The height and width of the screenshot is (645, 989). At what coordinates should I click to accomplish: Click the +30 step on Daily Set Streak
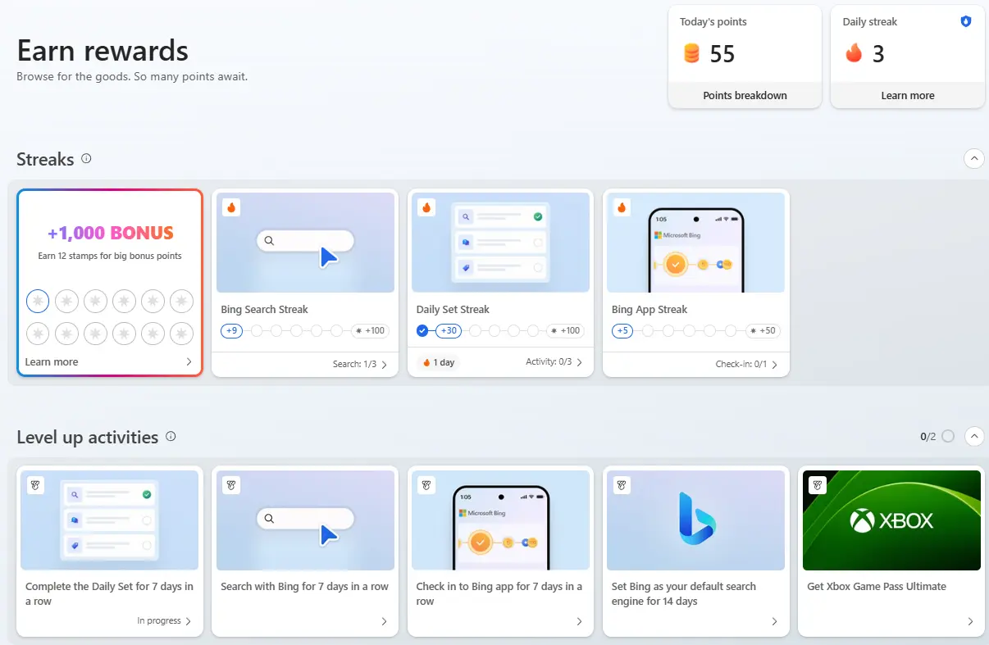448,331
